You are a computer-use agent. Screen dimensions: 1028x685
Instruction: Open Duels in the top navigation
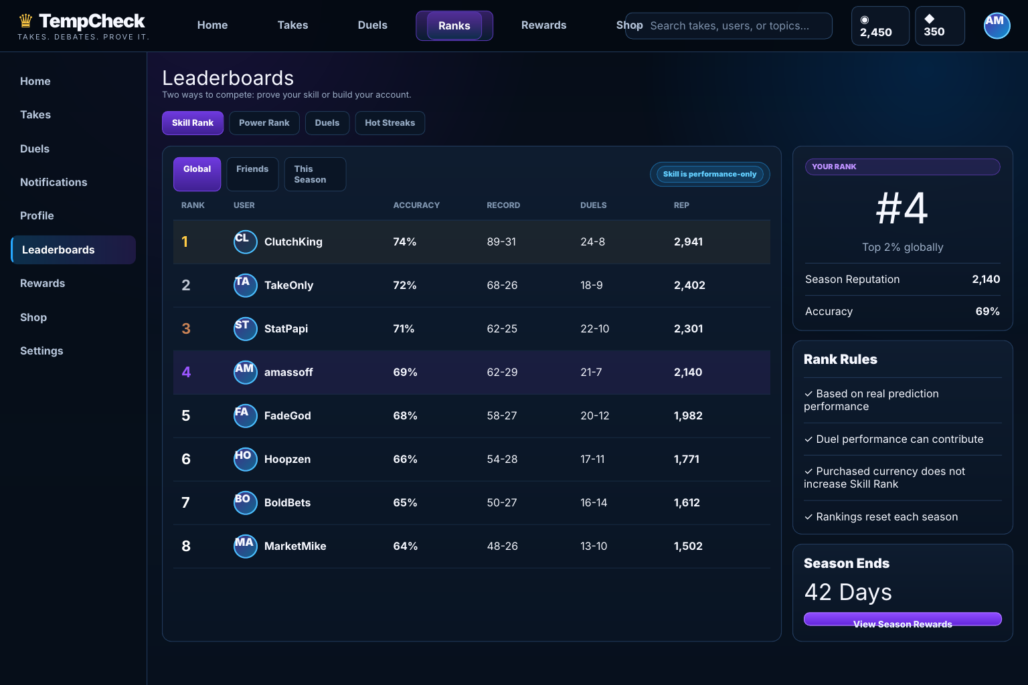click(x=372, y=25)
